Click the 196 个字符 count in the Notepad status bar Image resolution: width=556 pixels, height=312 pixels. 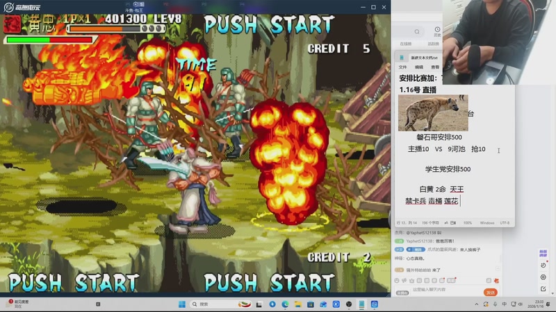pos(430,223)
